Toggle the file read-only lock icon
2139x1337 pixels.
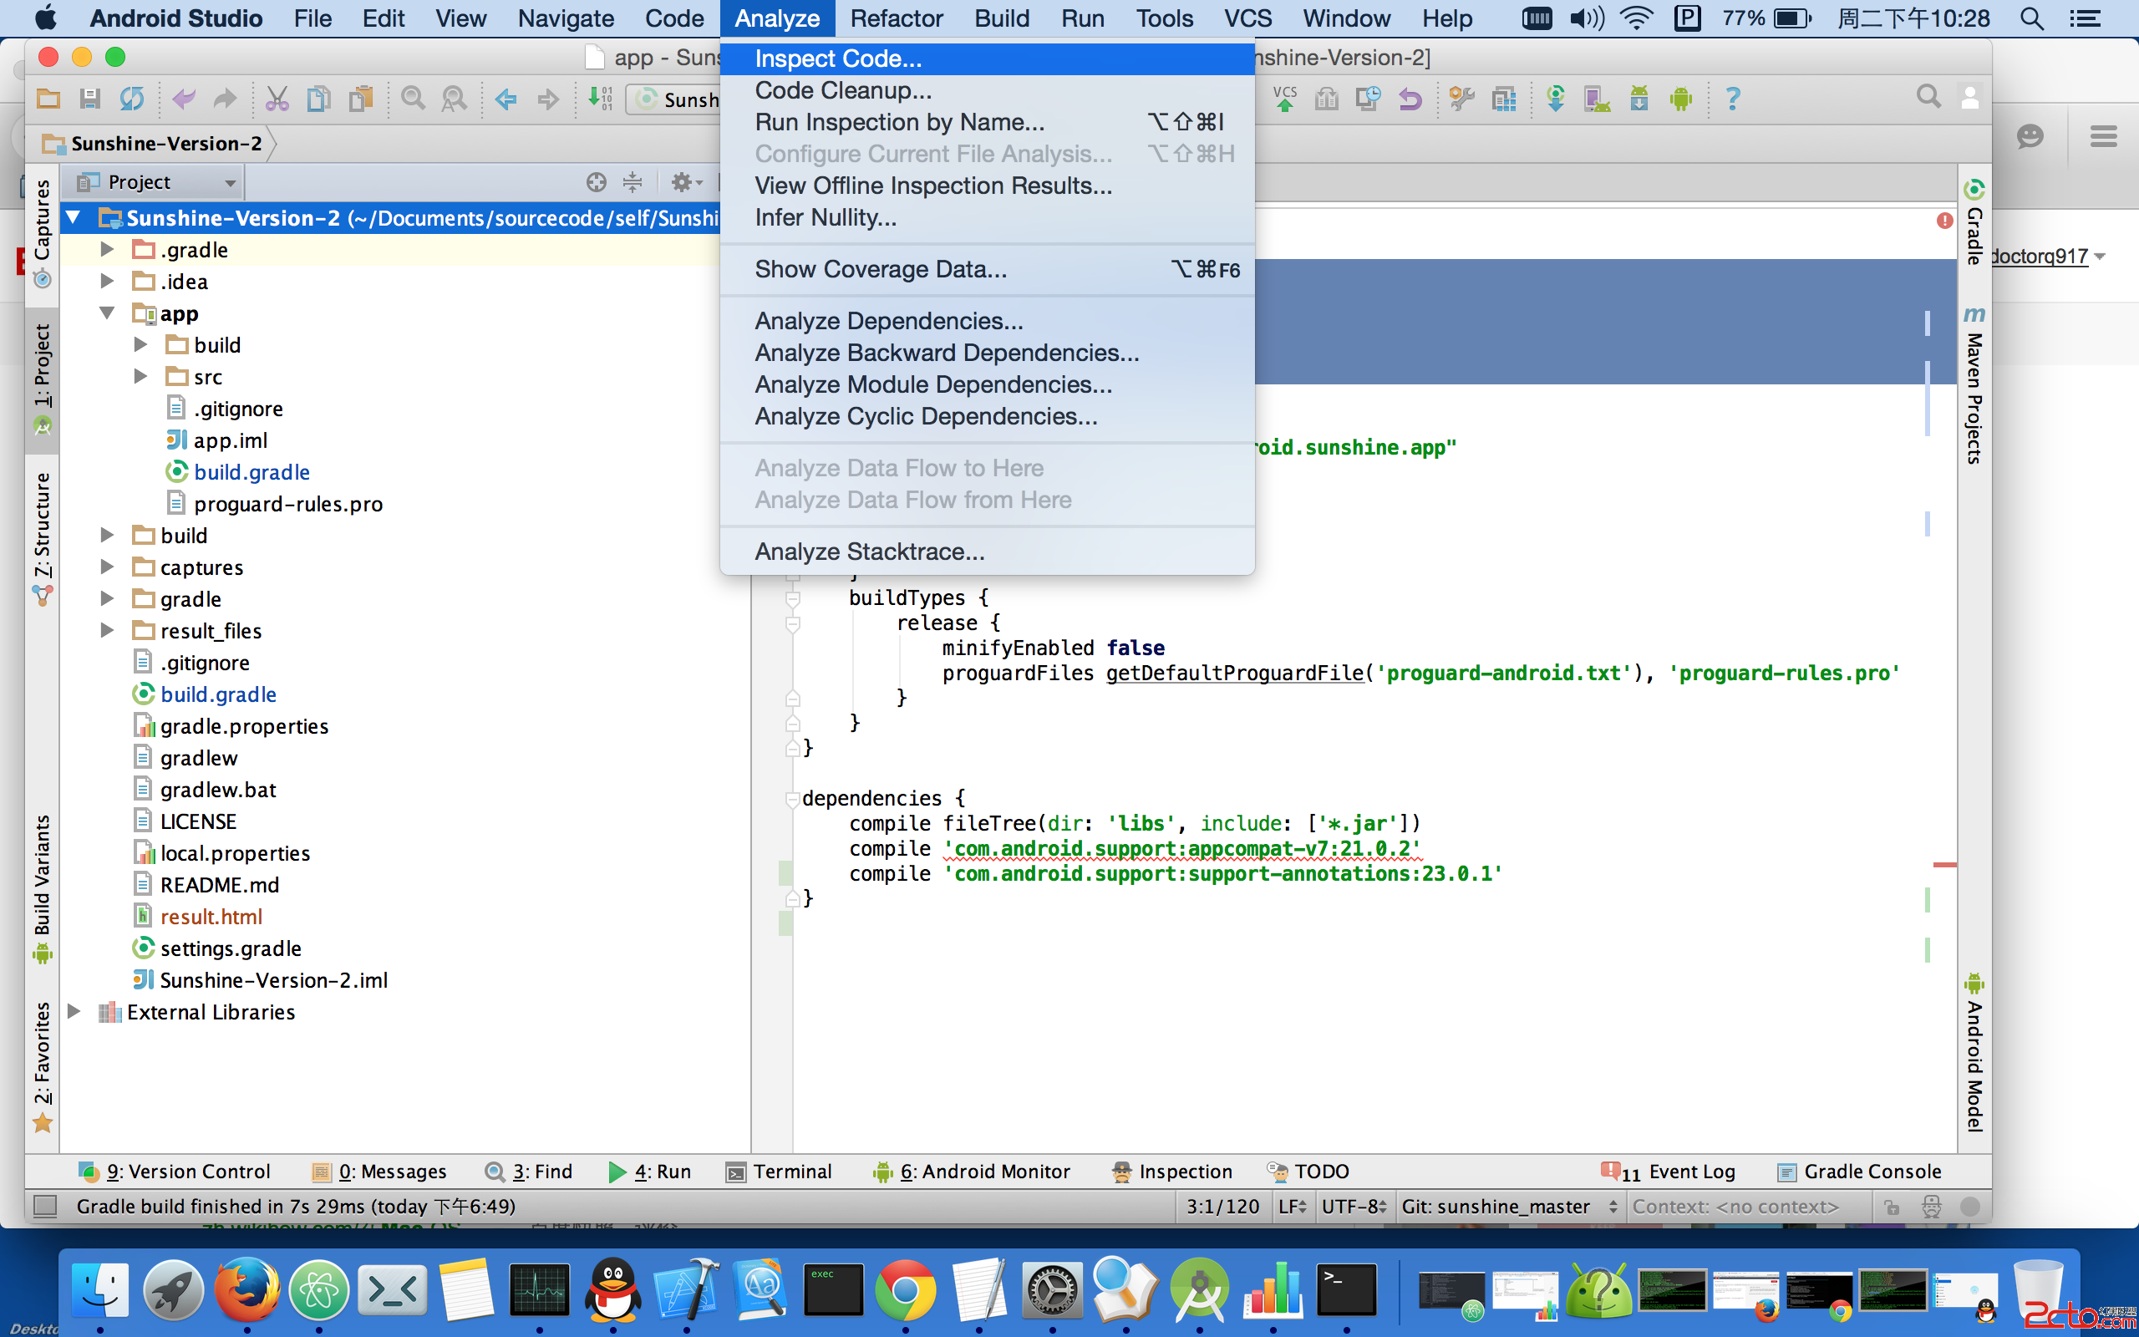[x=1891, y=1206]
